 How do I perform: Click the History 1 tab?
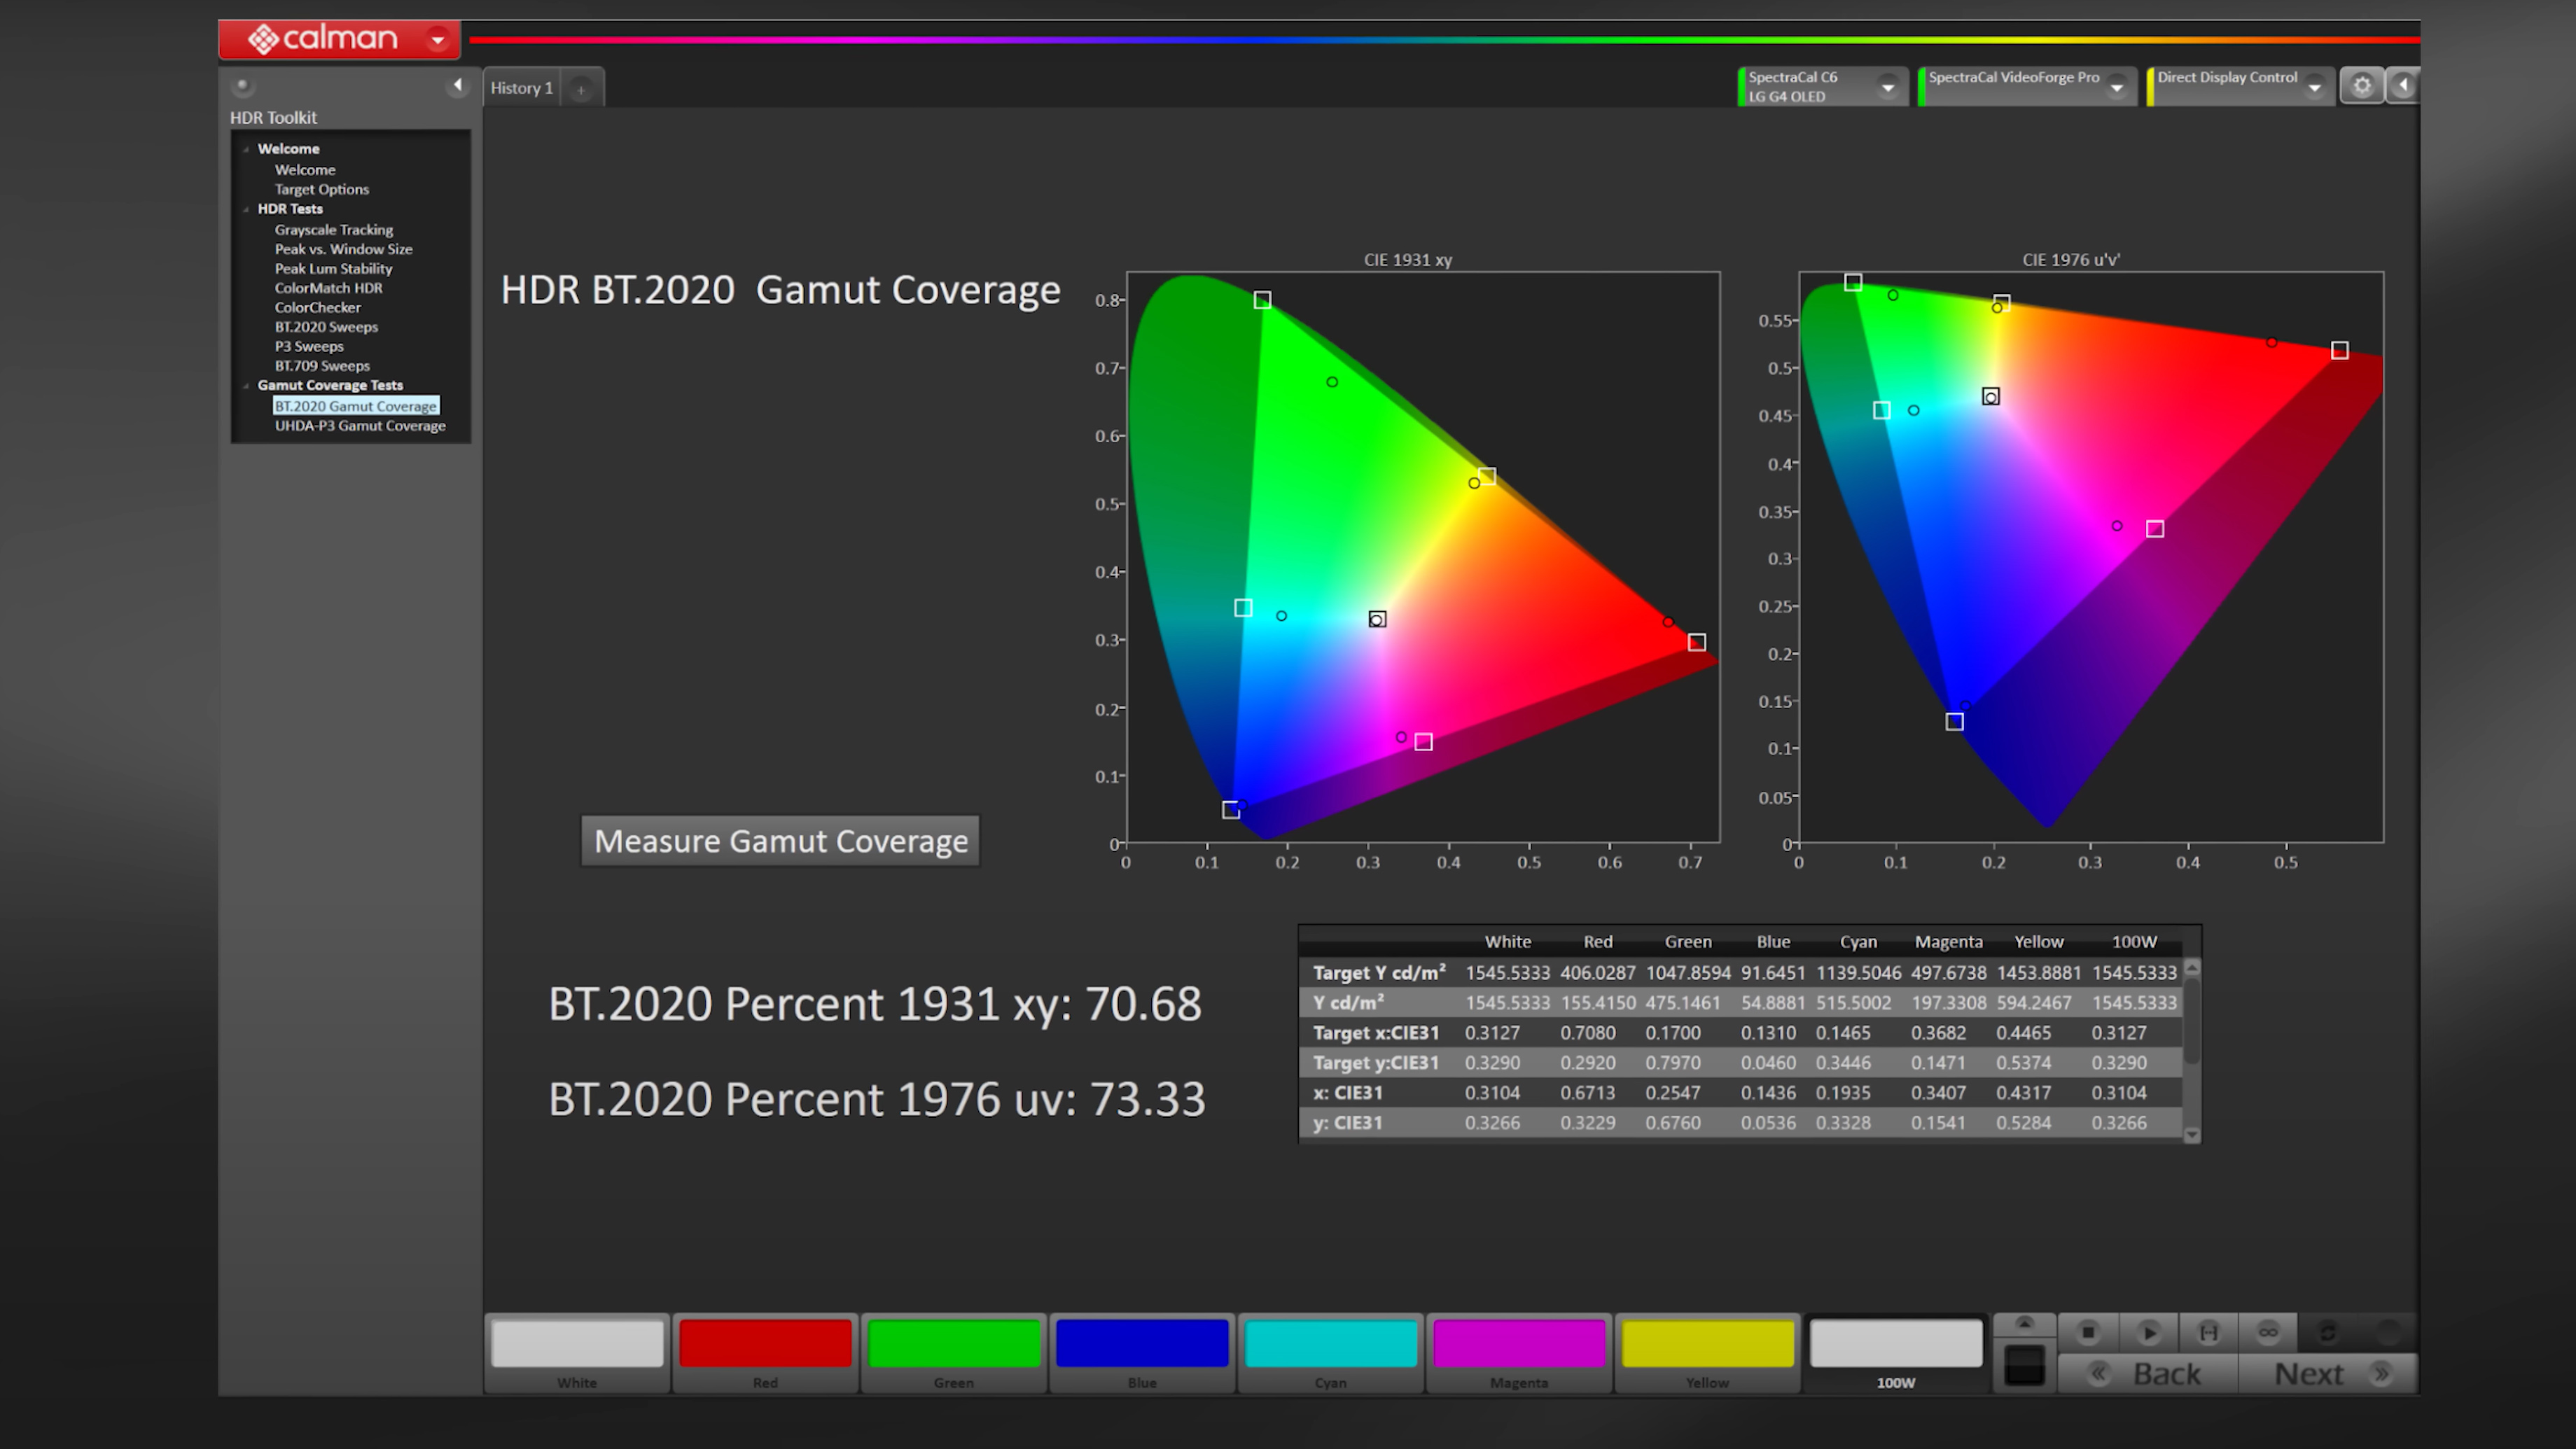522,87
